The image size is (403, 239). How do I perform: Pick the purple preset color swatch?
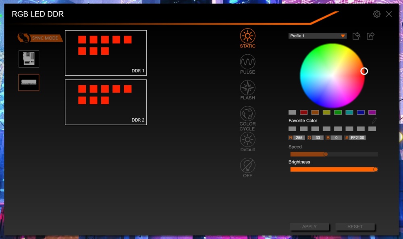[372, 112]
